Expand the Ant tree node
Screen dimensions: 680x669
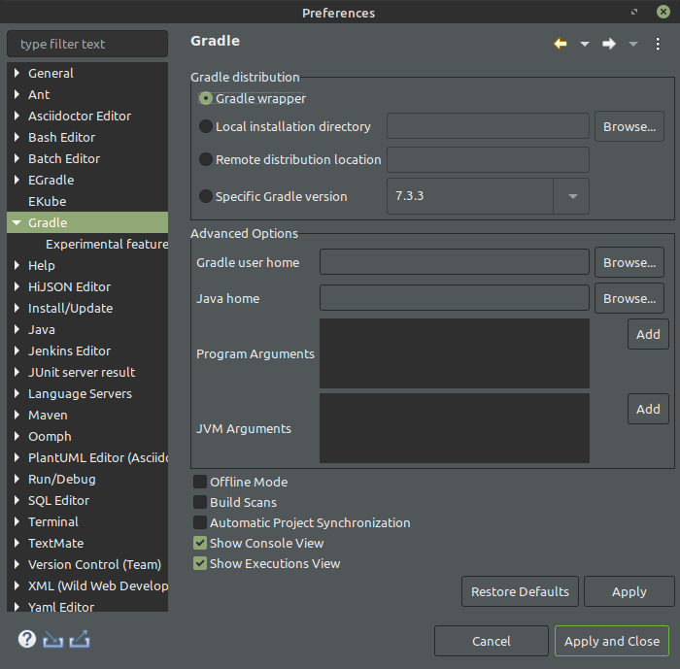[17, 94]
